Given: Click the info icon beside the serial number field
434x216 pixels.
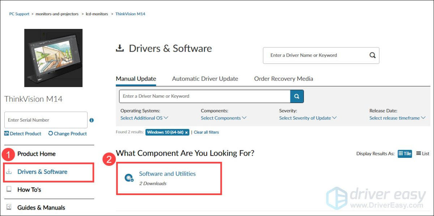Looking at the screenshot, I should 91,120.
